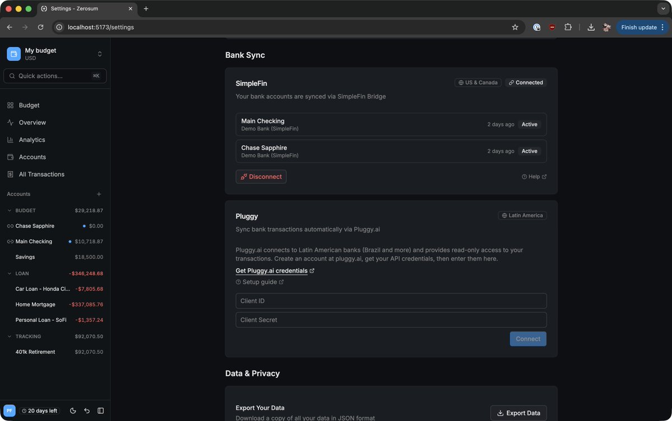The width and height of the screenshot is (672, 421).
Task: Collapse the LOAN account group
Action: pyautogui.click(x=10, y=273)
